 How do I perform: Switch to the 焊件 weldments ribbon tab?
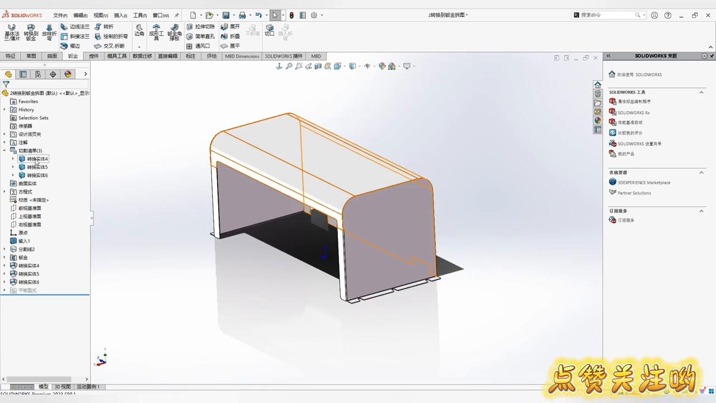94,56
